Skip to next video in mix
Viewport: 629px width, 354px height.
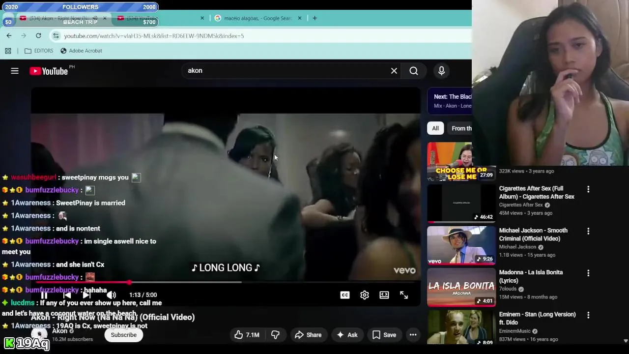coord(86,295)
